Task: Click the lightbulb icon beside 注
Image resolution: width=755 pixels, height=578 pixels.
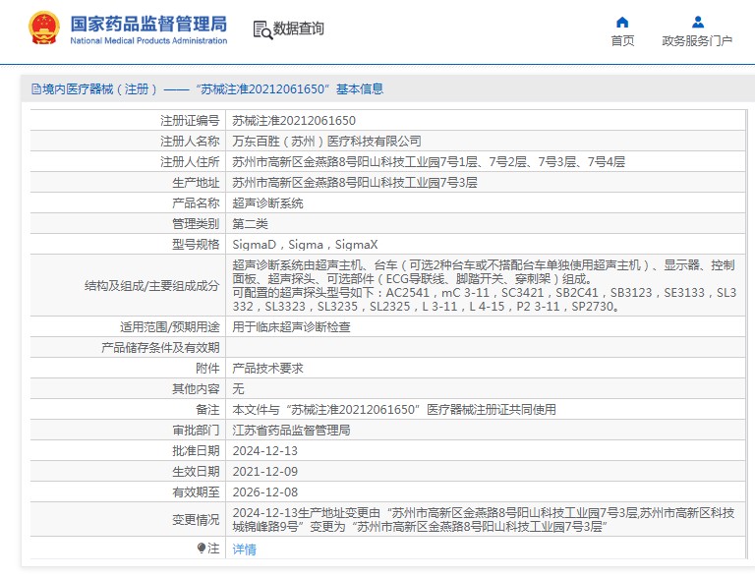Action: pyautogui.click(x=202, y=549)
